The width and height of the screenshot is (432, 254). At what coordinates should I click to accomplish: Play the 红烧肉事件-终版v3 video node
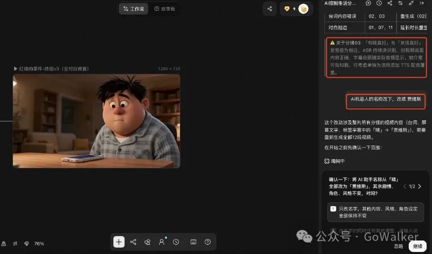16,68
